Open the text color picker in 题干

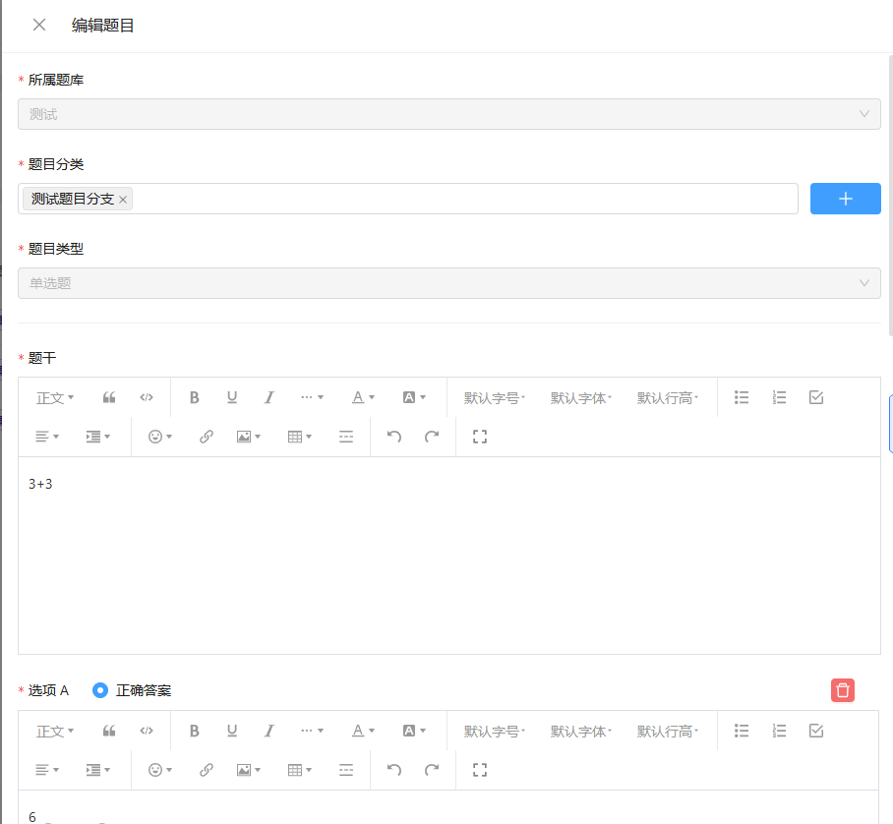(x=363, y=397)
